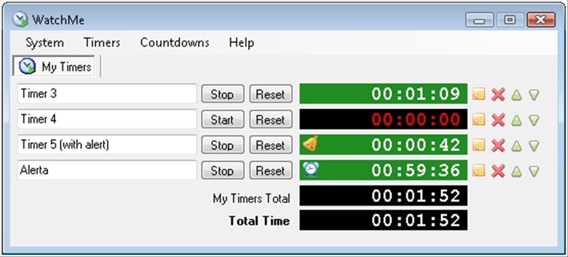Viewport: 568px width, 257px height.
Task: Start Timer 4
Action: (x=222, y=120)
